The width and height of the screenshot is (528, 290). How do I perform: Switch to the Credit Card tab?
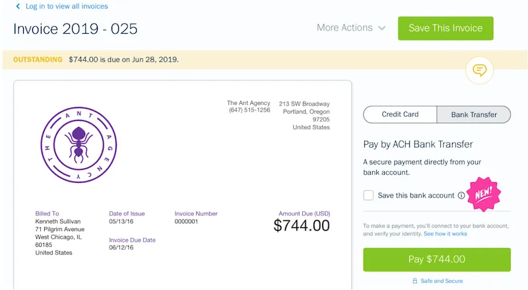[400, 114]
